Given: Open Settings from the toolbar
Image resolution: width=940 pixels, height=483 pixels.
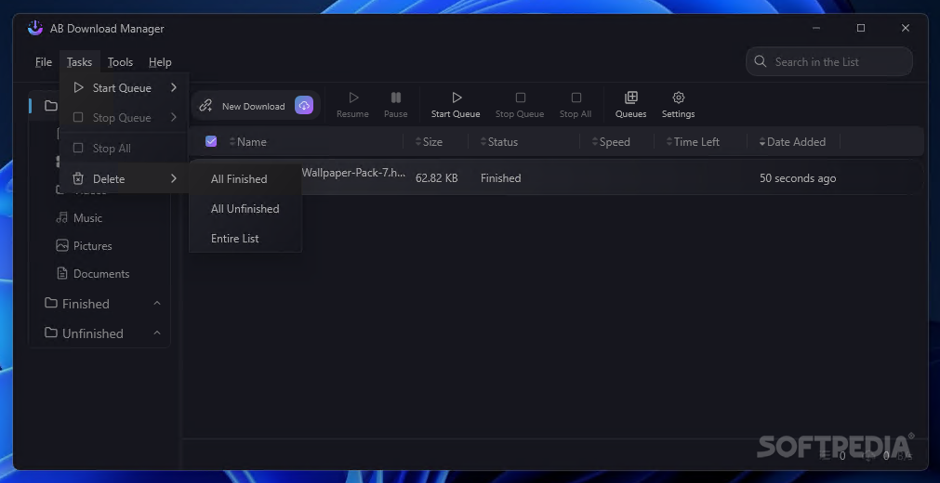Looking at the screenshot, I should pyautogui.click(x=678, y=105).
